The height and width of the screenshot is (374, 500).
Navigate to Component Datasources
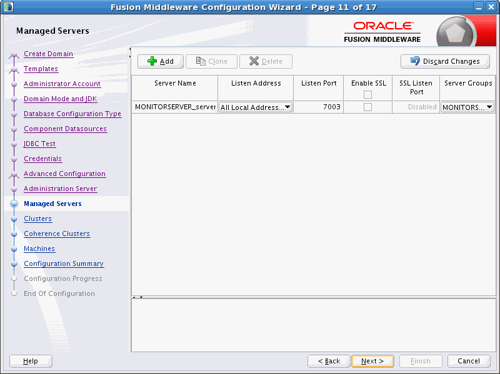[x=66, y=129]
